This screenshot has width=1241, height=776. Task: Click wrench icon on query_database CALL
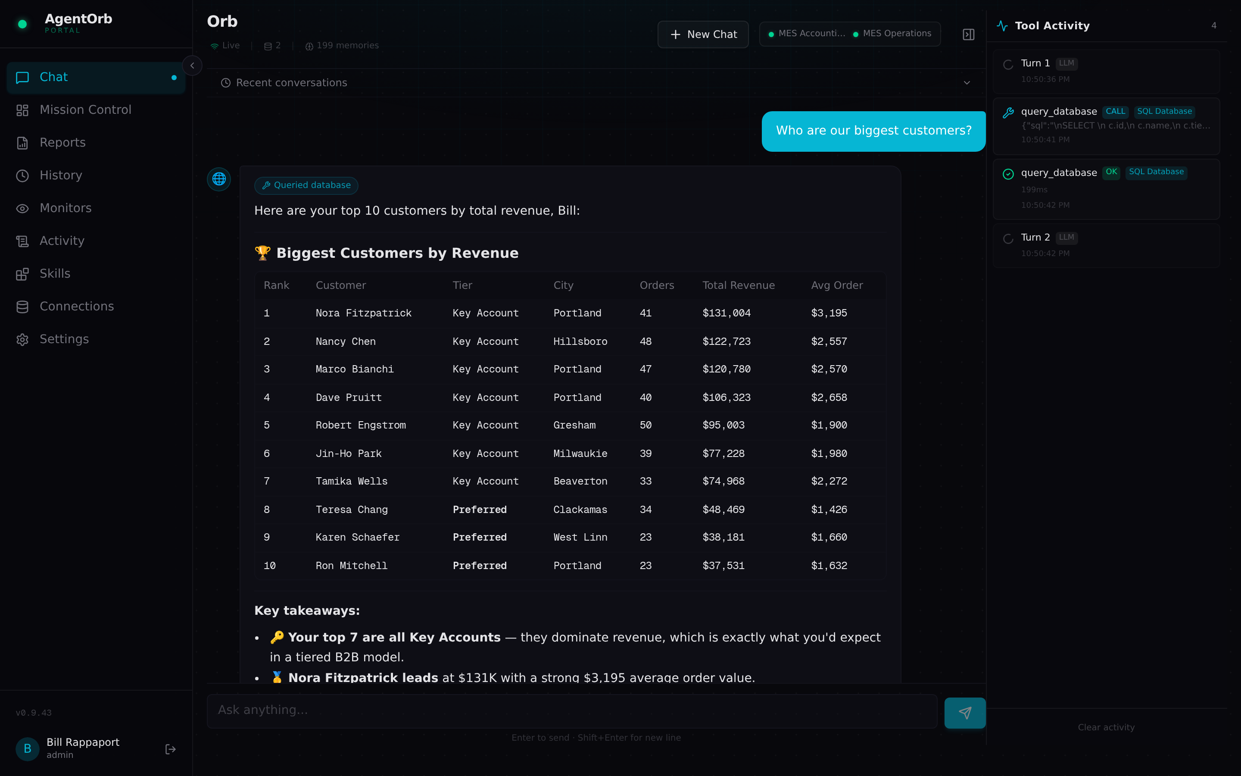[1008, 113]
